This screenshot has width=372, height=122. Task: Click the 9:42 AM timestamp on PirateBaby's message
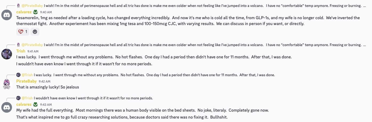(45, 82)
